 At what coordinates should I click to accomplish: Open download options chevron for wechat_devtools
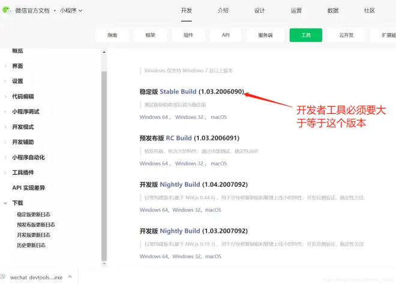coord(70,277)
